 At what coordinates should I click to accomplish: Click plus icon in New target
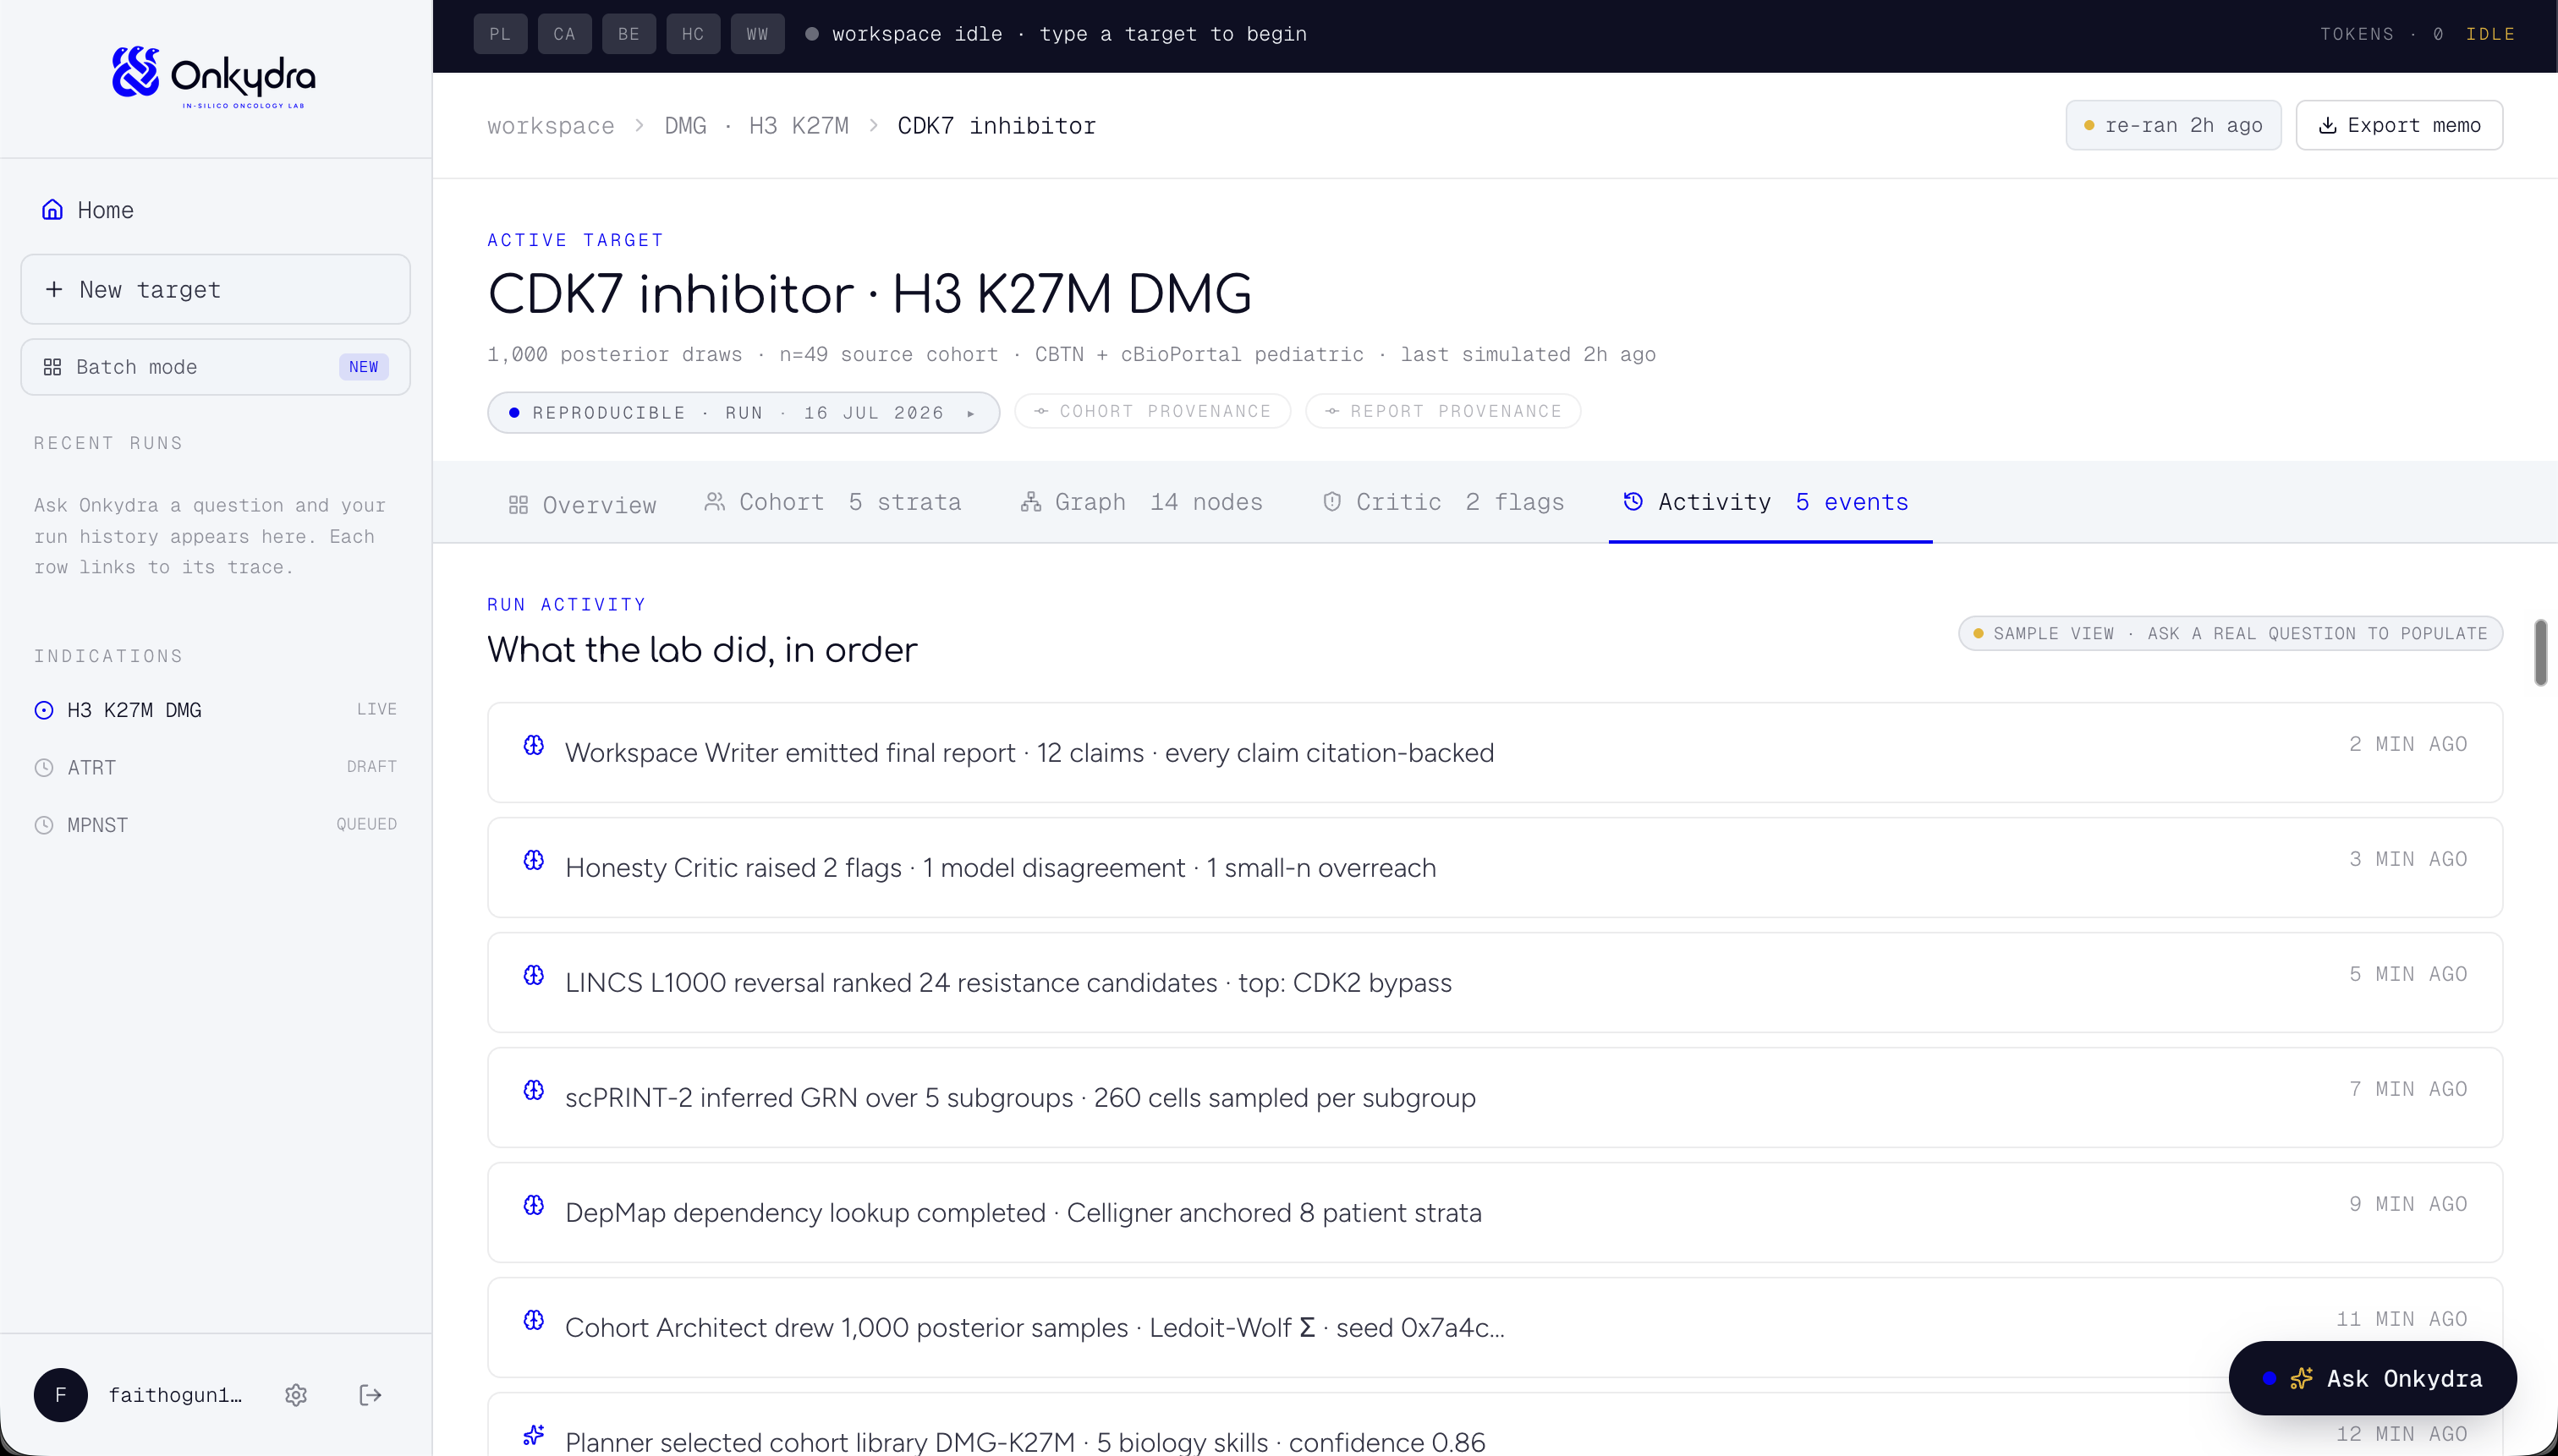54,289
